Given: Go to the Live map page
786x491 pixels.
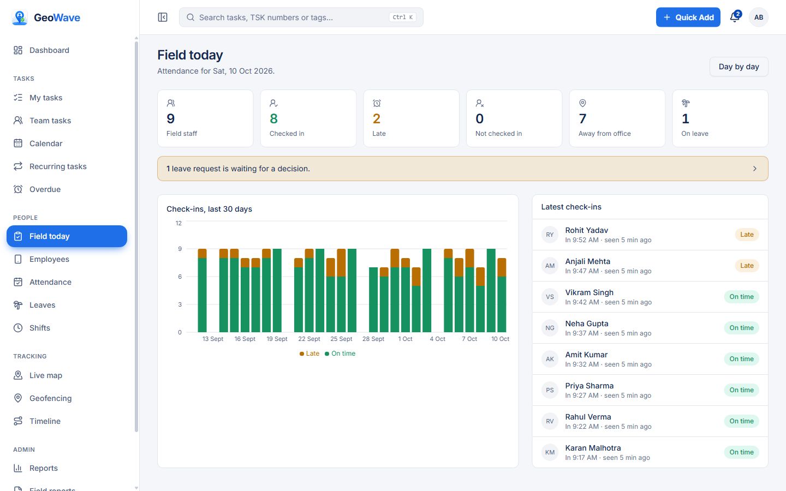Looking at the screenshot, I should point(67,375).
